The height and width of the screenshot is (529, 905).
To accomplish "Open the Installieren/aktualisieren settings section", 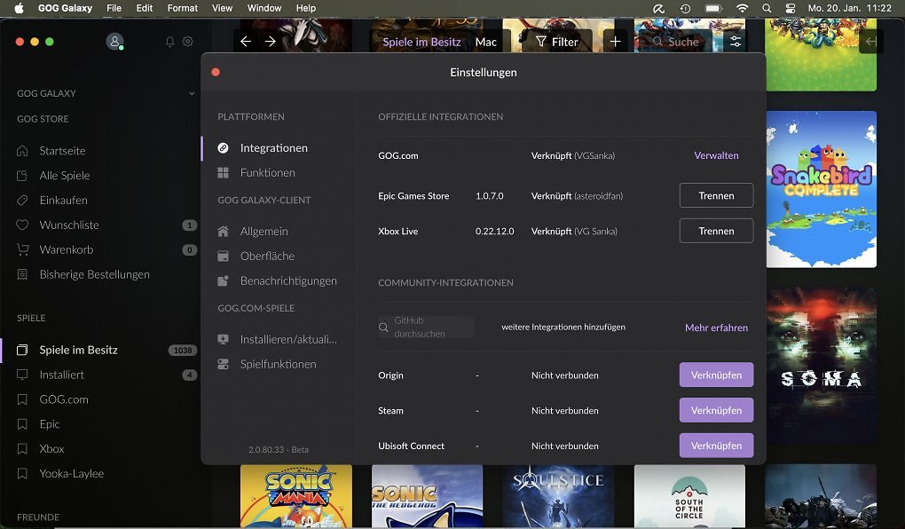I will point(288,339).
